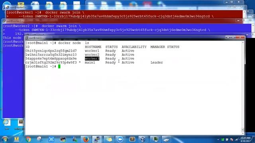Click the green cursor at main1 prompt
Screen dimensions: 255x143
(59, 66)
